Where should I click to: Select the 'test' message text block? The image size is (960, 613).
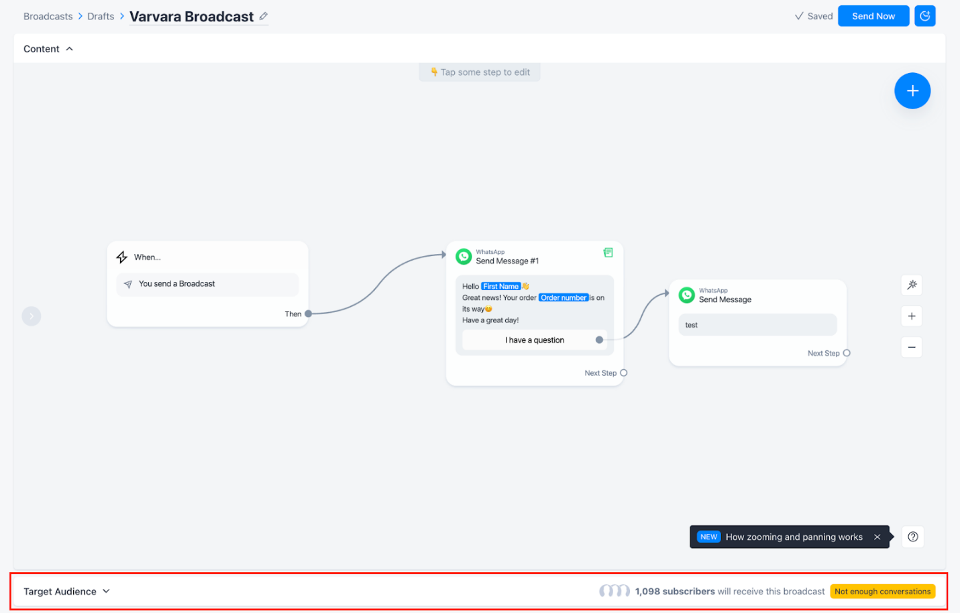pos(757,325)
